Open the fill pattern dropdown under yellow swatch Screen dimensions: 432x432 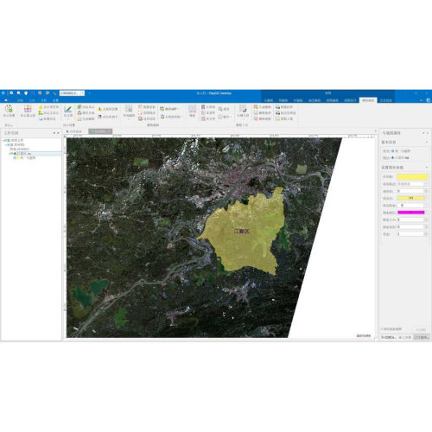(x=412, y=184)
